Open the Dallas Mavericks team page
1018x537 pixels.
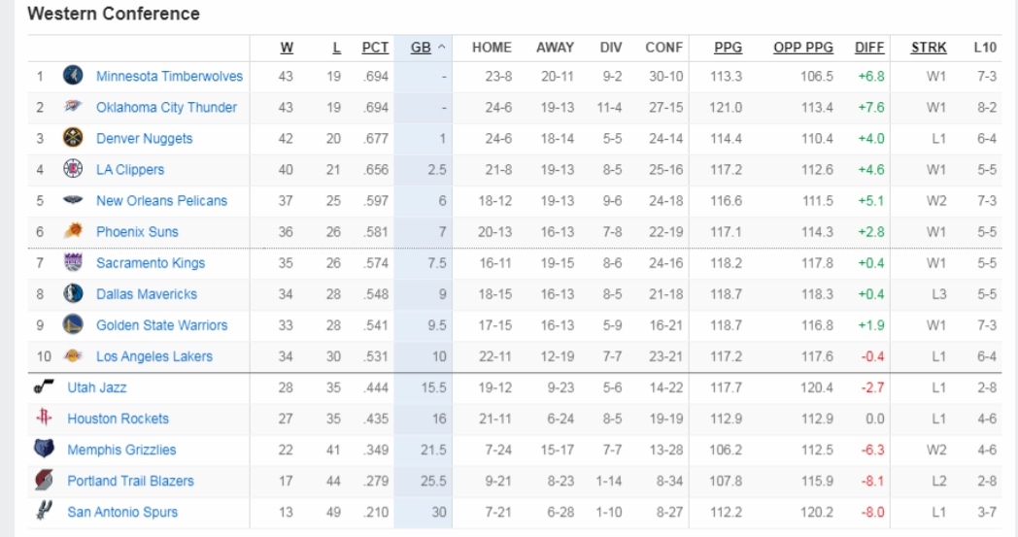(146, 294)
